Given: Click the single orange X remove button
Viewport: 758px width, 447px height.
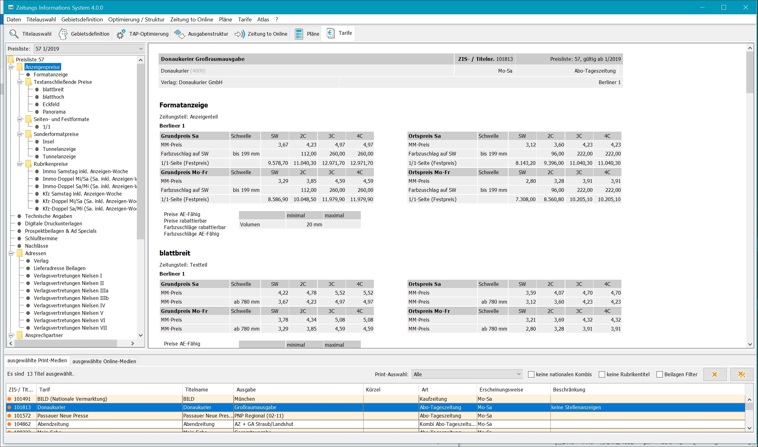Looking at the screenshot, I should point(715,374).
